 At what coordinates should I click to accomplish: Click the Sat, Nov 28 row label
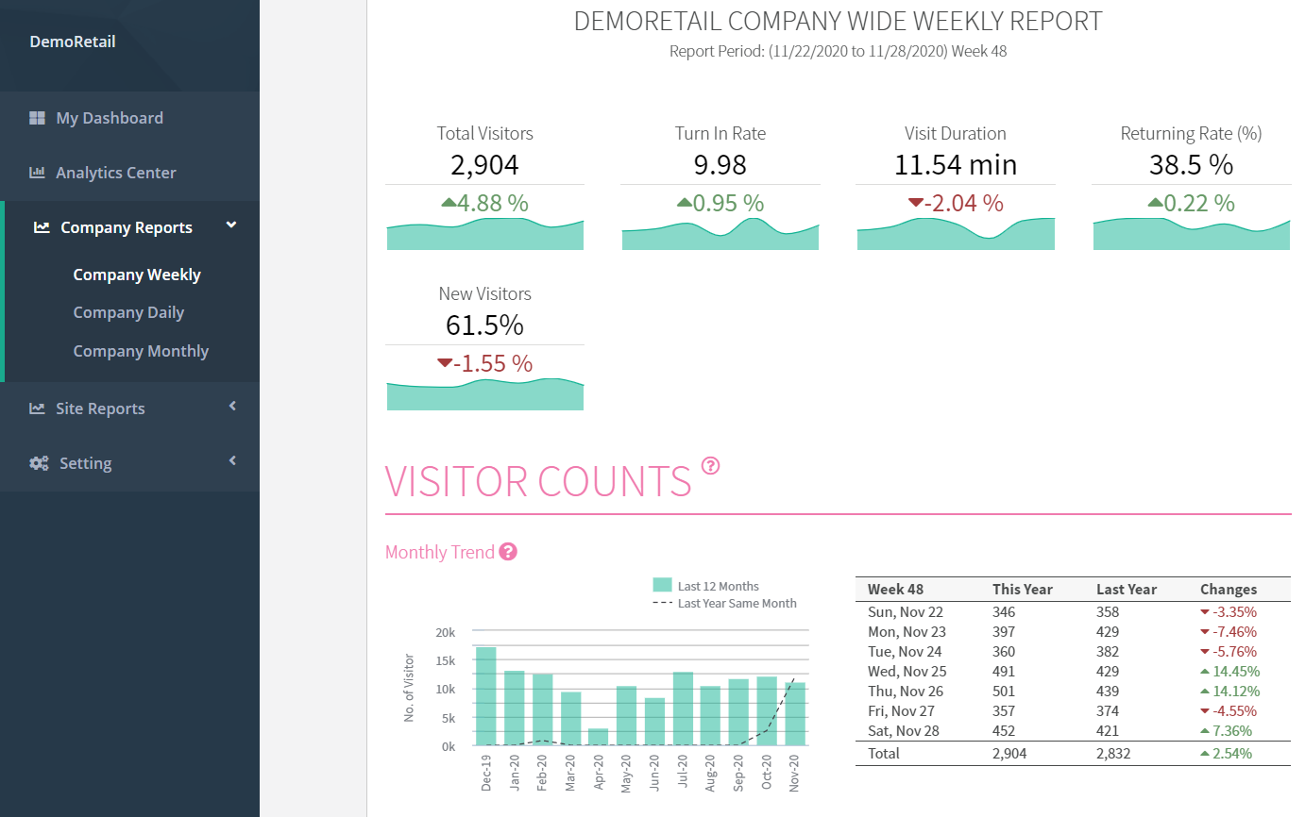904,731
